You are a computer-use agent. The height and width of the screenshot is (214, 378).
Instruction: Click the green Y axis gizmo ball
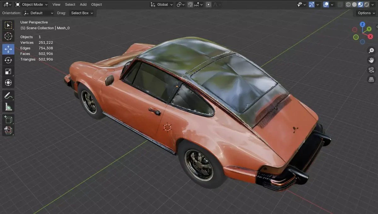point(369,29)
